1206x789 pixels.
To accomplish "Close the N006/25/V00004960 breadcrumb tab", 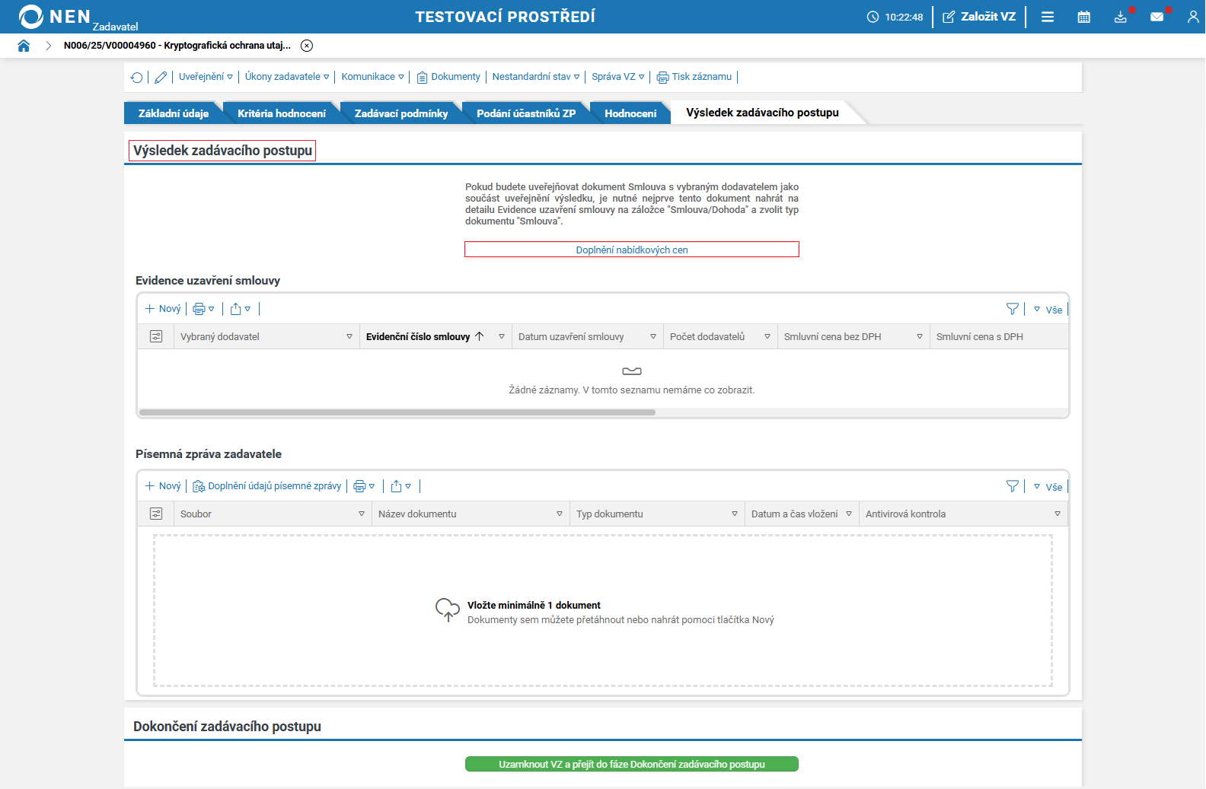I will point(307,46).
